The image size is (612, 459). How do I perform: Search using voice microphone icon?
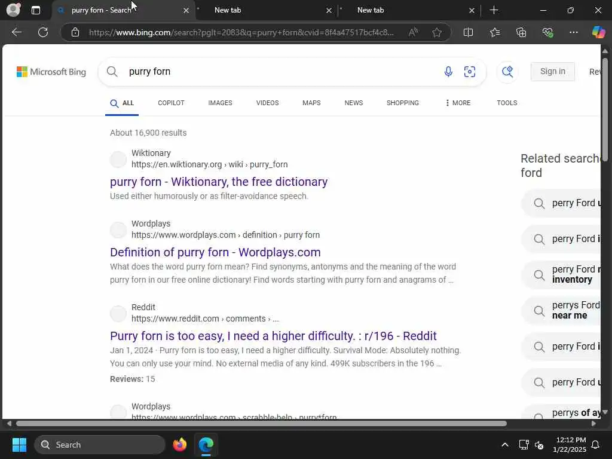tap(448, 72)
